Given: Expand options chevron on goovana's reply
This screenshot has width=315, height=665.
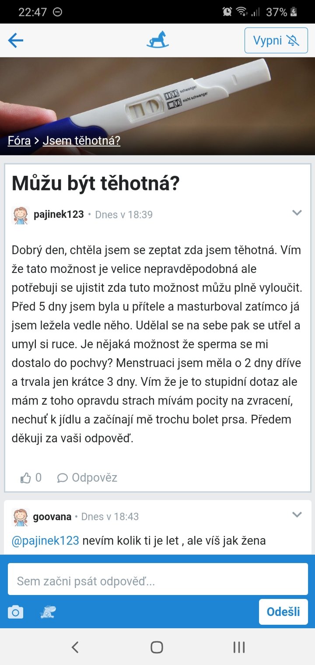Looking at the screenshot, I should coord(297,514).
